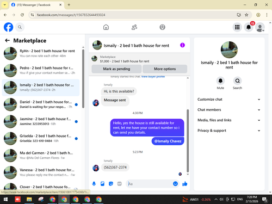Screen dimensions: 272x204
Task: Click Ismaily's avatar beside phone number message
Action: pyautogui.click(x=96, y=168)
